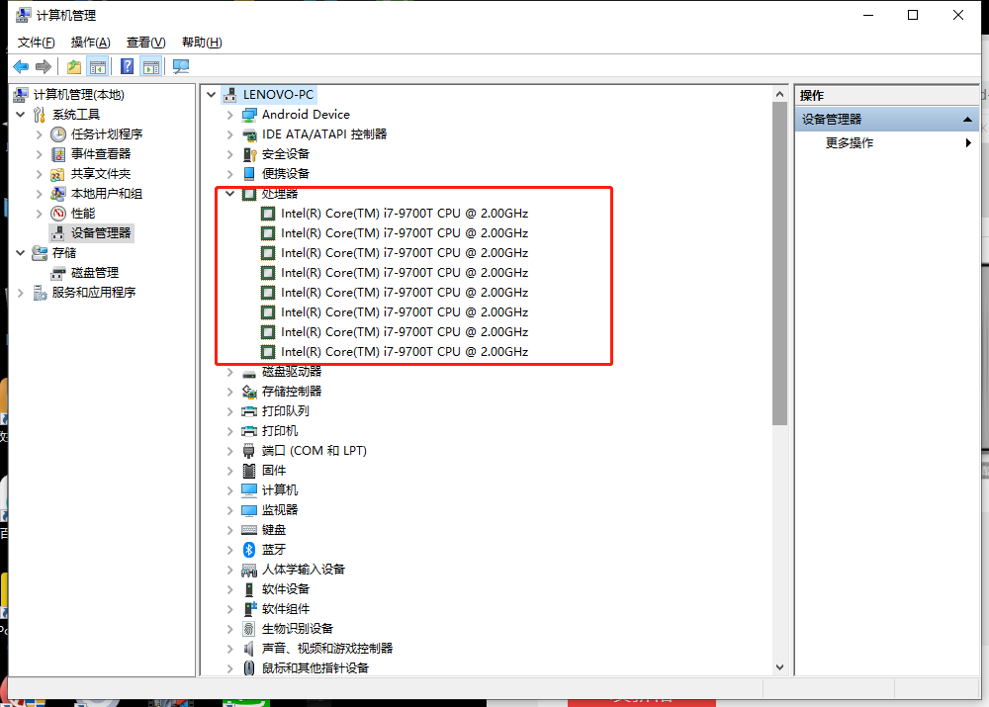Viewport: 989px width, 707px height.
Task: Open the 操作(A) menu
Action: (x=90, y=43)
